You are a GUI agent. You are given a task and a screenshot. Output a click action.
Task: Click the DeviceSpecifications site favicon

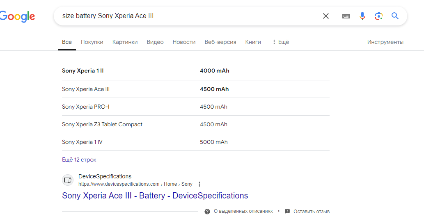[68, 180]
